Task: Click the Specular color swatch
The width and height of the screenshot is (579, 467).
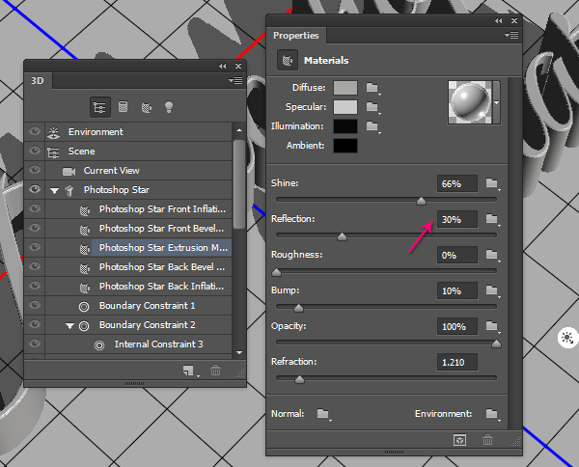Action: pos(345,107)
